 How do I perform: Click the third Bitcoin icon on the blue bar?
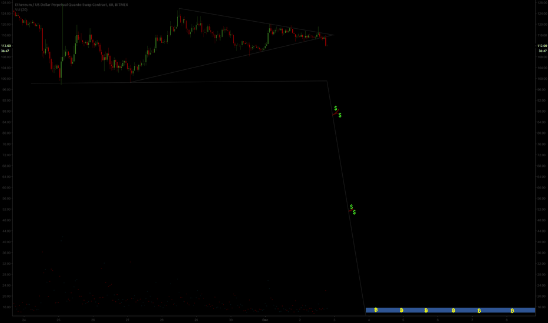(x=426, y=310)
